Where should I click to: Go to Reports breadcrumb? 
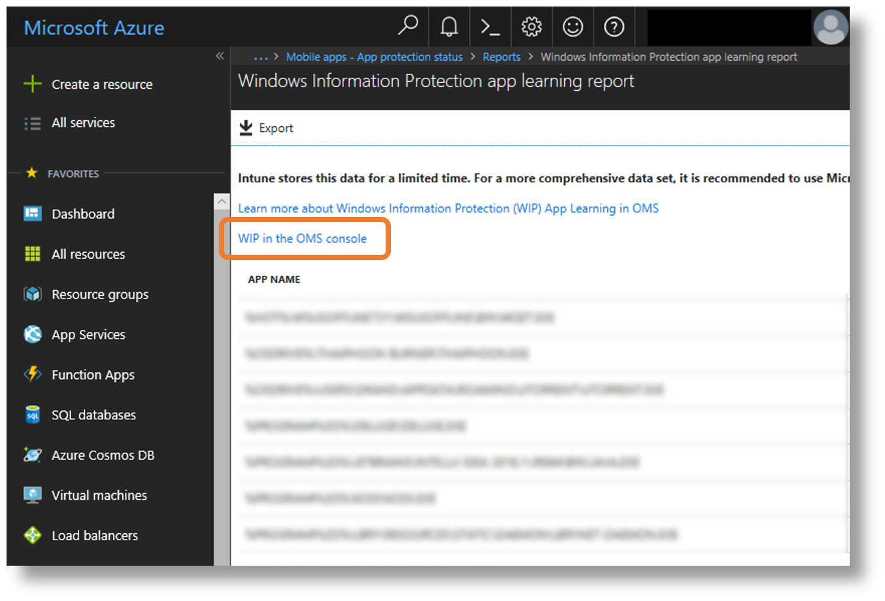501,57
